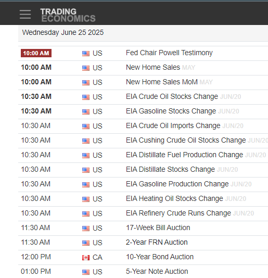Click US flag in EIA Crude Oil Stocks row

86,97
